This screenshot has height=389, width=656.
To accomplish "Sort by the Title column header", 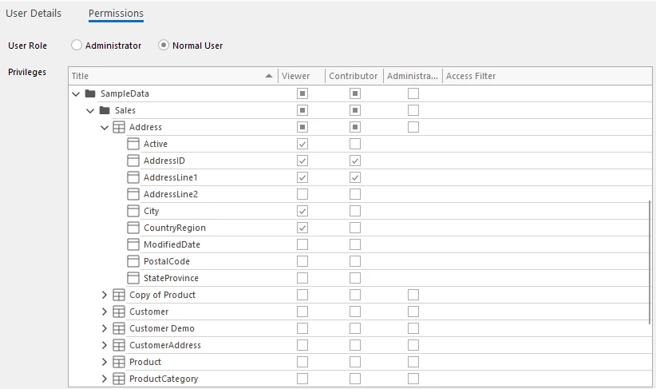I will click(x=168, y=76).
